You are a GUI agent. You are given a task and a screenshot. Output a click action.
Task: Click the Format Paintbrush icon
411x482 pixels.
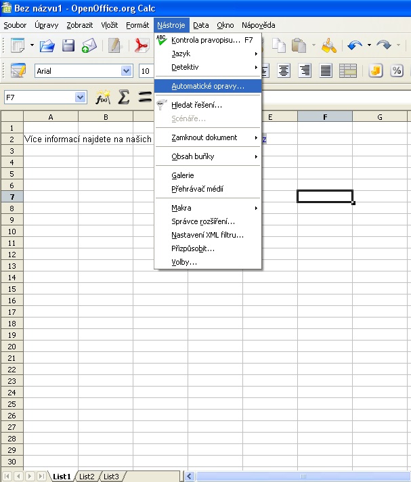tap(329, 46)
